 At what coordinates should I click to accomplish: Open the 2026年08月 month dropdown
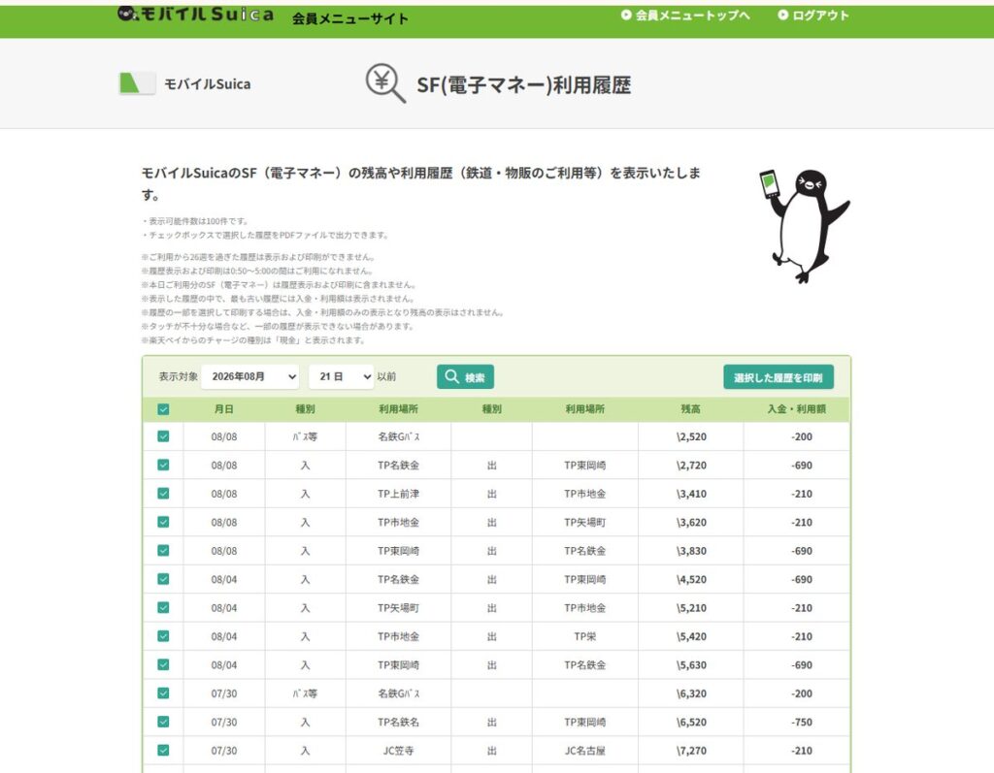pyautogui.click(x=249, y=376)
